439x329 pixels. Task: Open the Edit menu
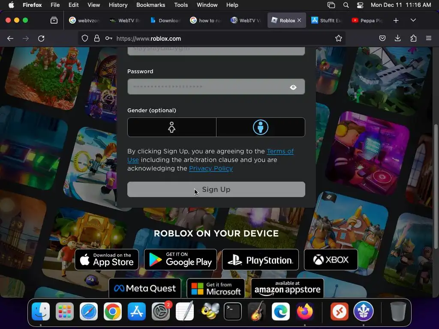tap(73, 5)
